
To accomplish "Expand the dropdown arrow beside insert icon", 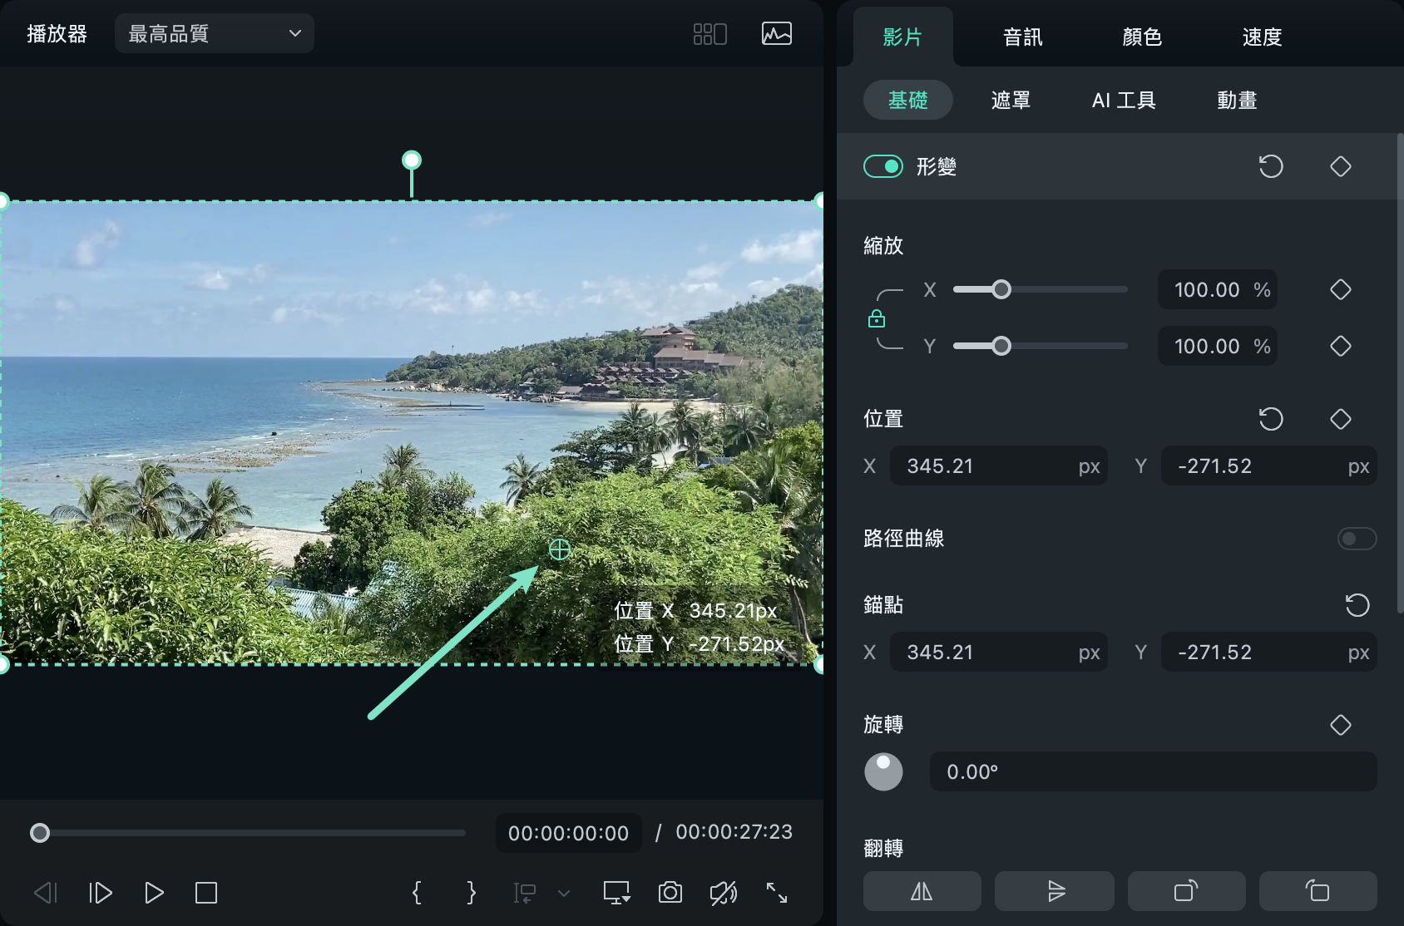I will pyautogui.click(x=564, y=894).
